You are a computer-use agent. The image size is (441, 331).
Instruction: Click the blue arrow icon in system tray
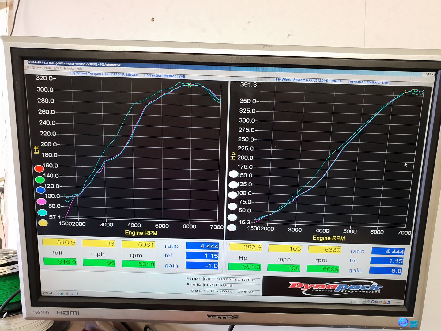coord(388,302)
